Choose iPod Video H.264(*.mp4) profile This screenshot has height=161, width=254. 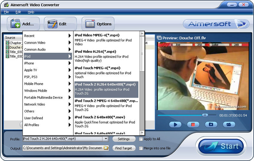pos(106,56)
